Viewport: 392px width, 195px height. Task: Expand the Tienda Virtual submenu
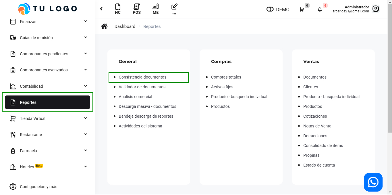click(85, 118)
